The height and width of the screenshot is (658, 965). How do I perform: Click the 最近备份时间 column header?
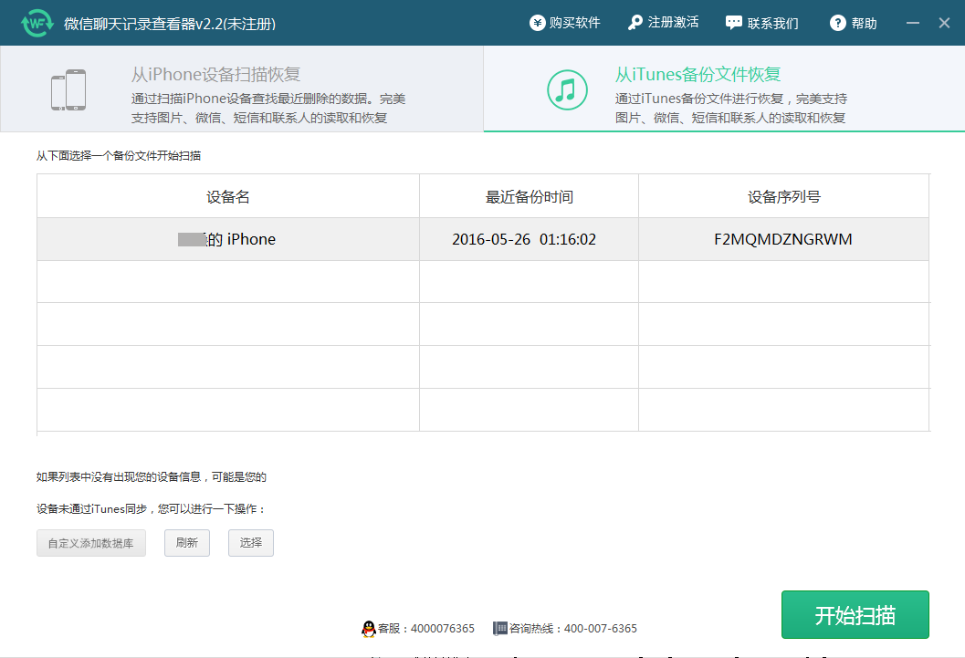pos(529,197)
